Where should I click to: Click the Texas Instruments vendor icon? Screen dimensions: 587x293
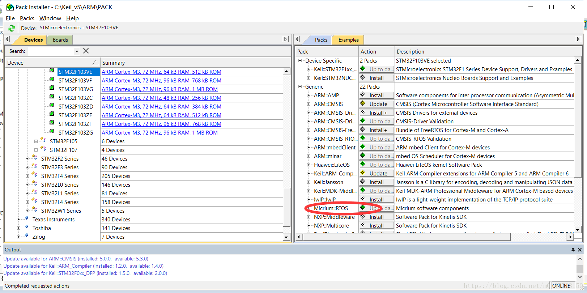[26, 218]
